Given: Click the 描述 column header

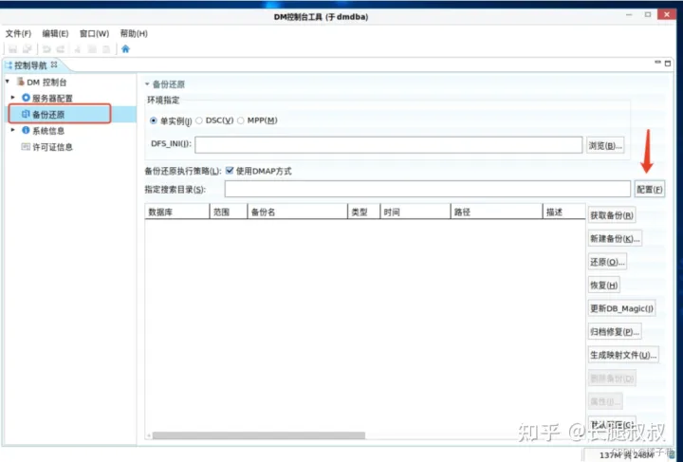Looking at the screenshot, I should click(564, 213).
